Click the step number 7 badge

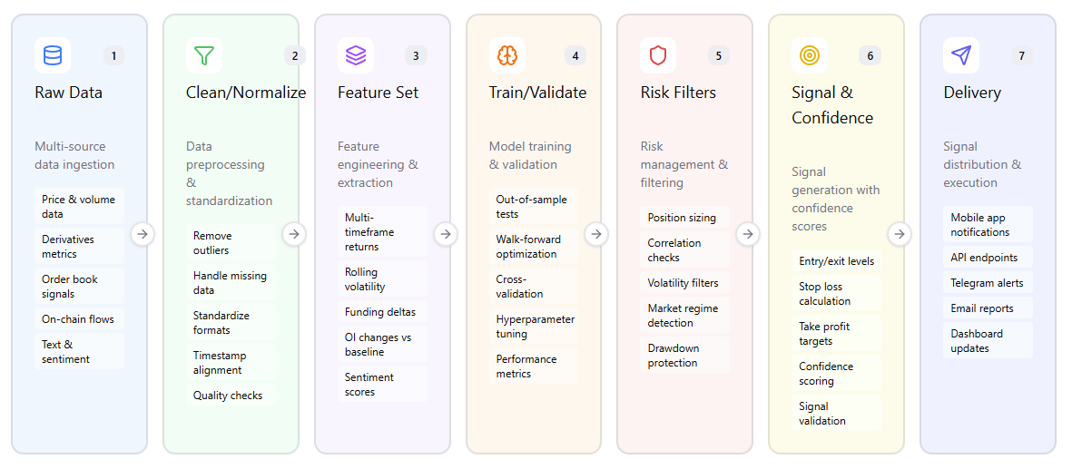pos(1021,56)
